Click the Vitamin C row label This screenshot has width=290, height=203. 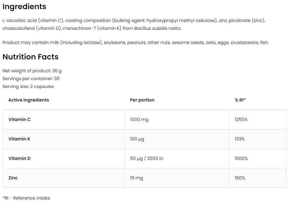tap(20, 119)
